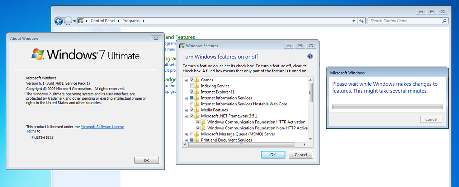The image size is (459, 187).
Task: Go back with the Control Panel Back arrow
Action: click(x=58, y=21)
